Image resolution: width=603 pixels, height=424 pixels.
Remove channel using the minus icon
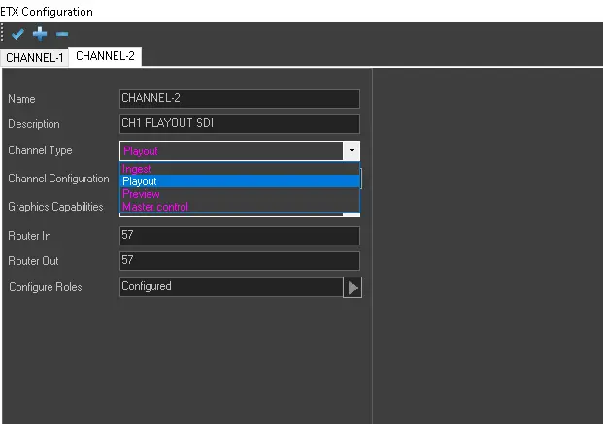point(61,34)
